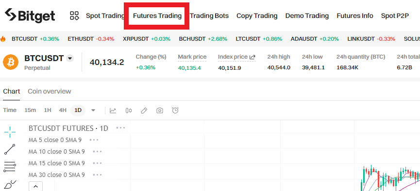The height and width of the screenshot is (191, 420).
Task: Select the crosshair cursor tool
Action: pyautogui.click(x=10, y=132)
